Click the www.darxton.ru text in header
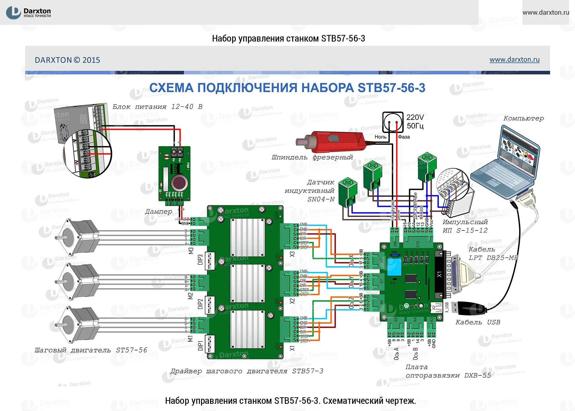This screenshot has width=575, height=411. (x=546, y=13)
